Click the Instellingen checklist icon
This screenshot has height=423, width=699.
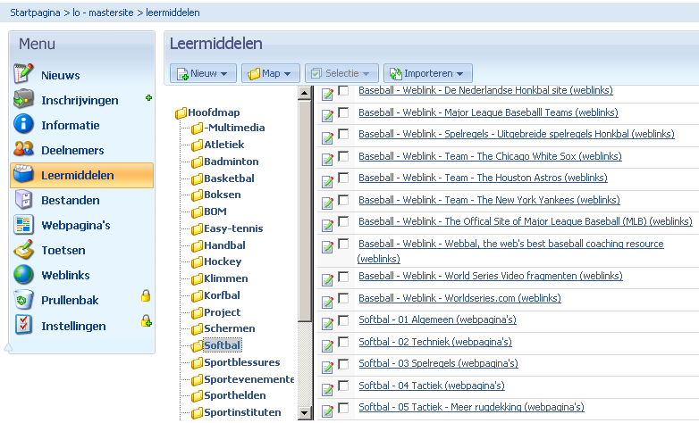tap(23, 325)
